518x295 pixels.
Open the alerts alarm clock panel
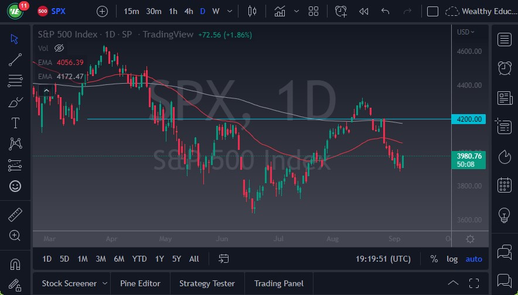click(x=504, y=68)
